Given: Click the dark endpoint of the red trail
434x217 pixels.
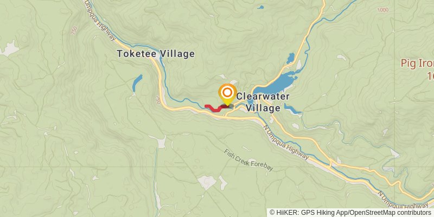Looking at the screenshot, I should pos(227,106).
